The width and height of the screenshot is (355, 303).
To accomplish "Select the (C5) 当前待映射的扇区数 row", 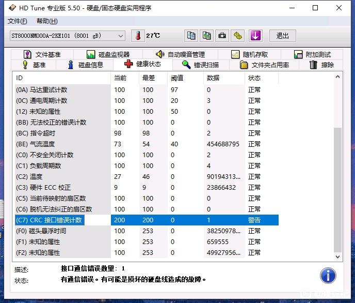I will [x=147, y=199].
